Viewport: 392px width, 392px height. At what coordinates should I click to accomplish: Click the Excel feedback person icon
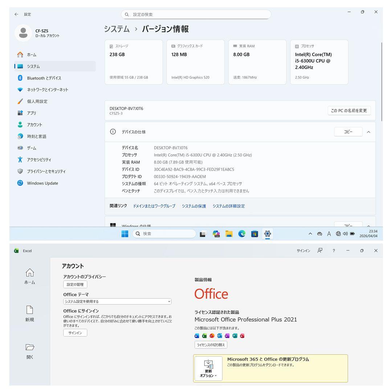point(320,250)
